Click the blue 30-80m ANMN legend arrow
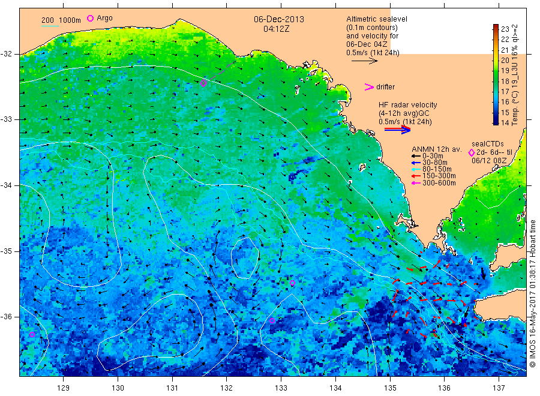 click(x=416, y=163)
